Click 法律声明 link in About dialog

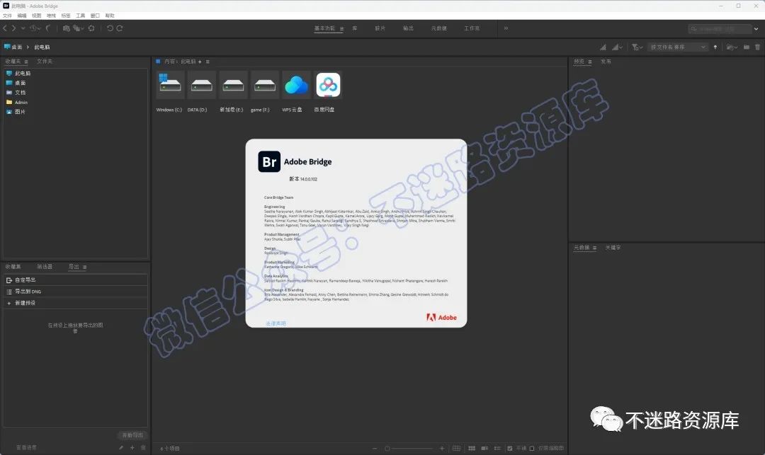point(276,323)
